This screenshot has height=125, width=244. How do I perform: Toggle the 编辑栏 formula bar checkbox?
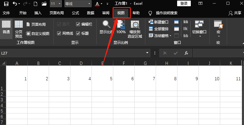[x=78, y=24]
